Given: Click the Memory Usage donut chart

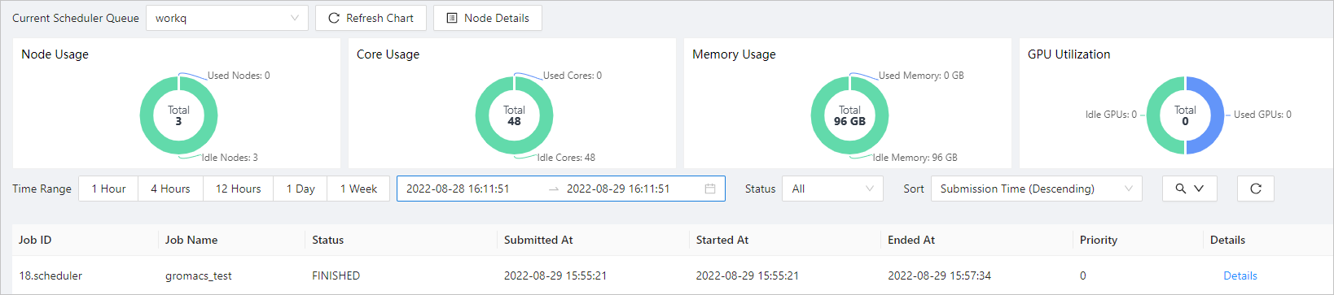Looking at the screenshot, I should [849, 115].
